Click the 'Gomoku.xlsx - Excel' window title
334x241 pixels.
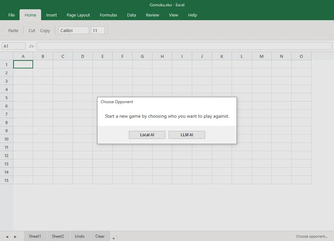(167, 5)
